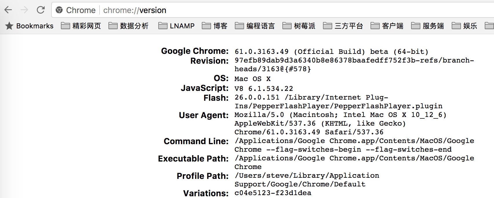The height and width of the screenshot is (198, 494).
Task: Open the 服务端 bookmark folder
Action: click(x=428, y=26)
